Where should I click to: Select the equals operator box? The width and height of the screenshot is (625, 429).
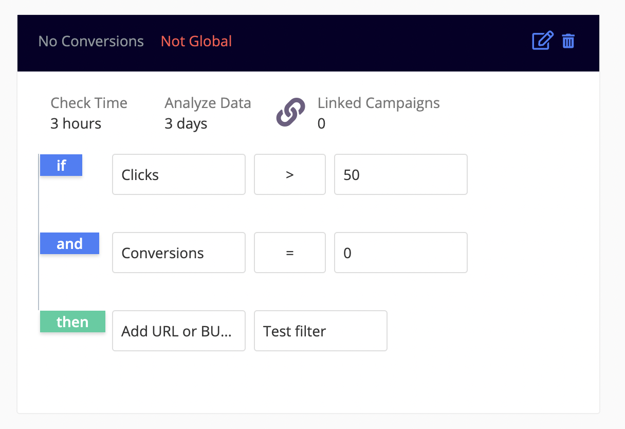click(x=289, y=253)
